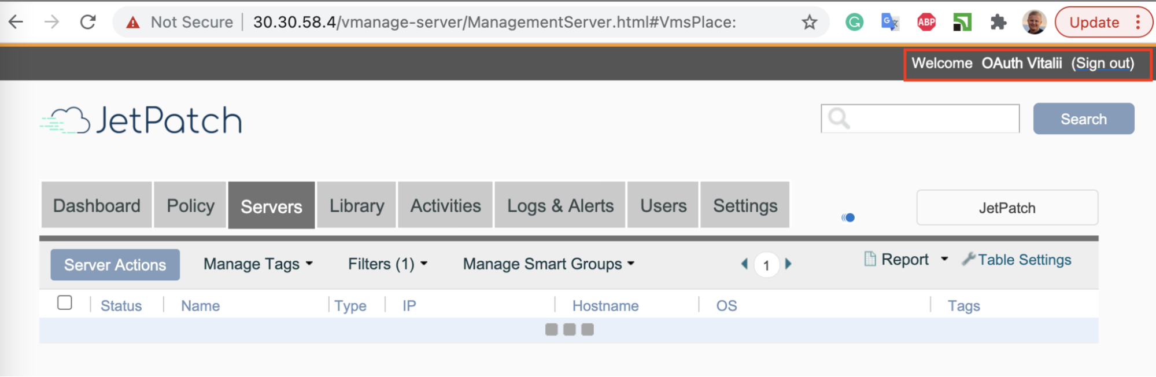Image resolution: width=1156 pixels, height=377 pixels.
Task: Go to the next page arrow in table
Action: coord(788,264)
